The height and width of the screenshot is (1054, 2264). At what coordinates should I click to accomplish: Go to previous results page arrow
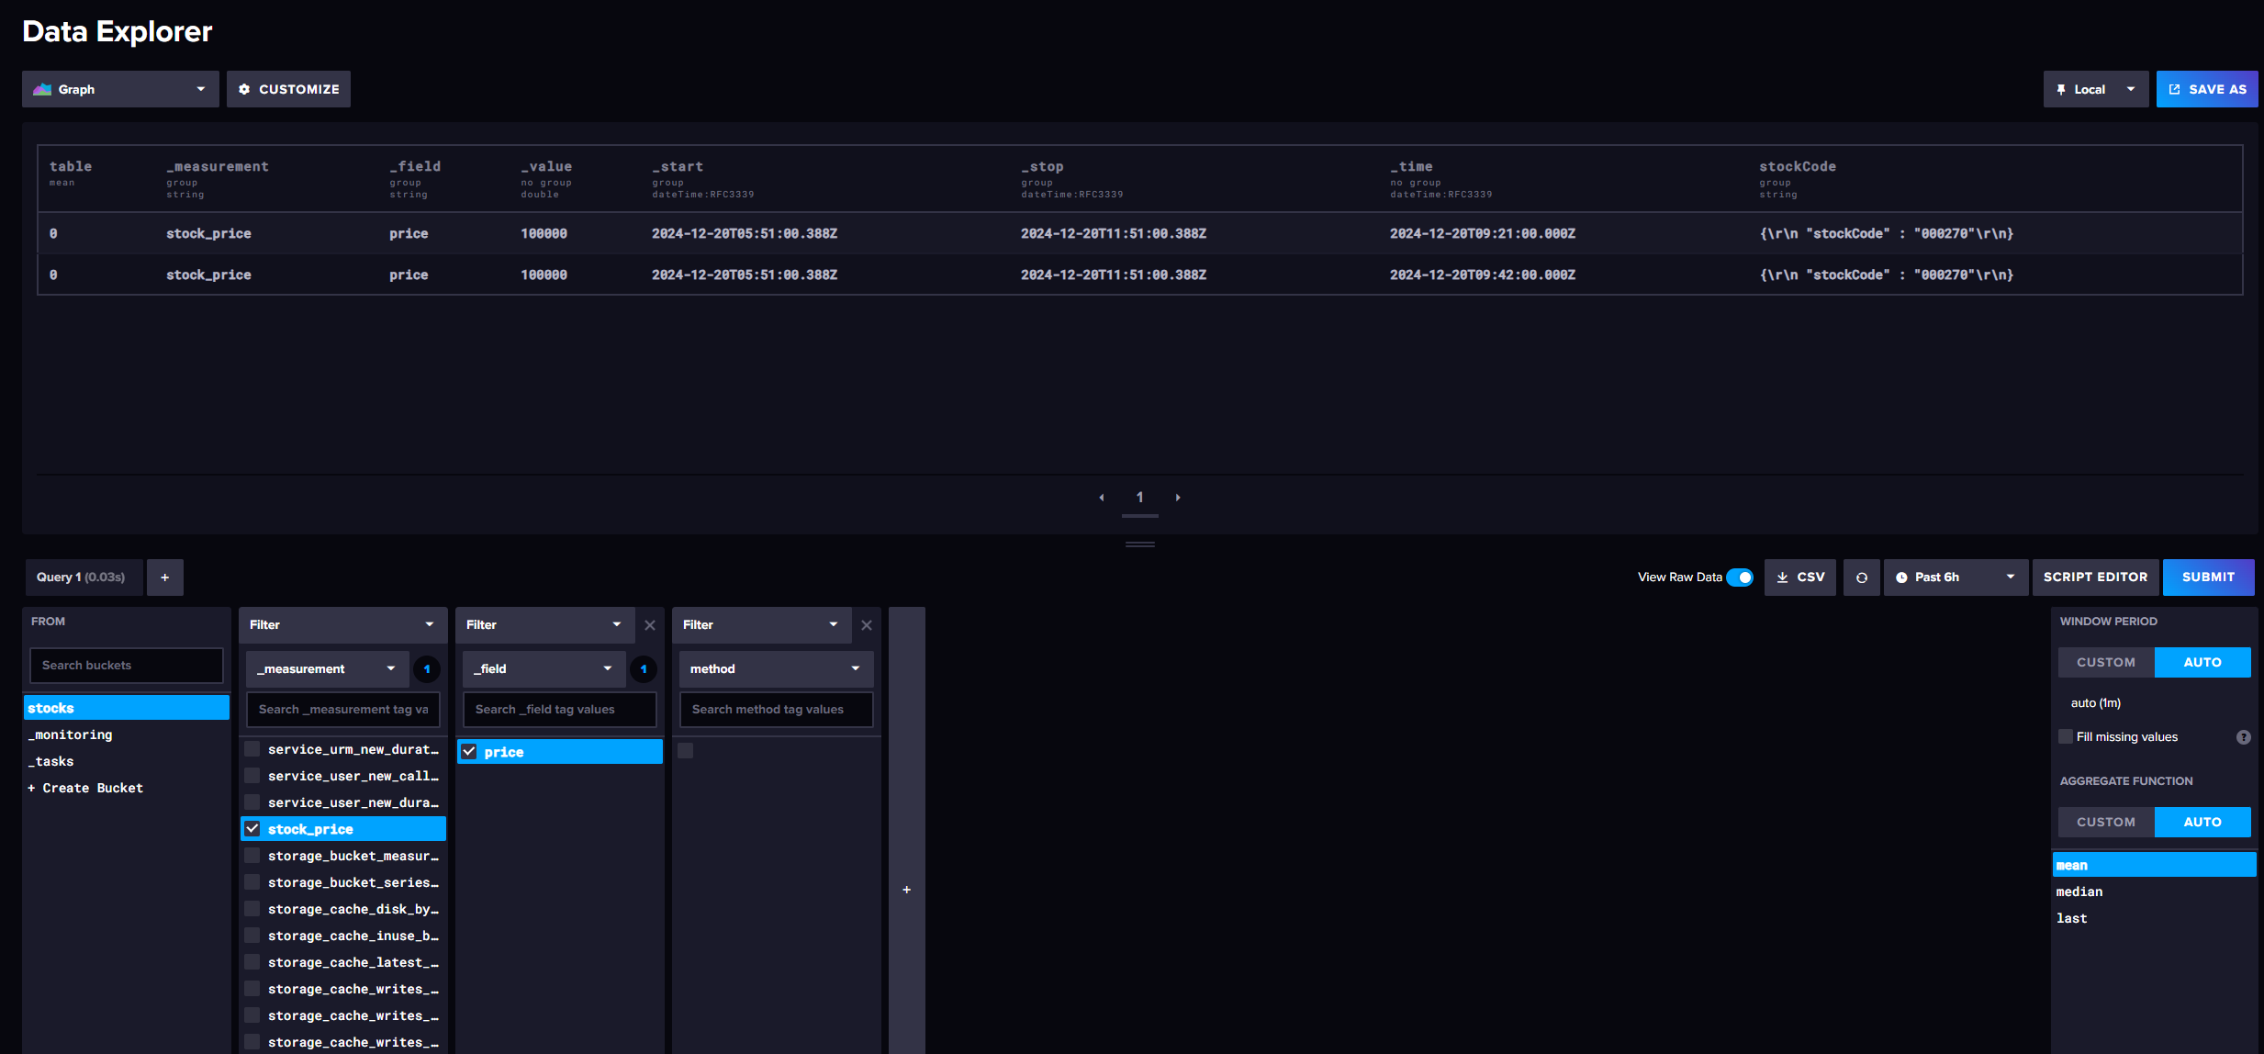(x=1102, y=498)
